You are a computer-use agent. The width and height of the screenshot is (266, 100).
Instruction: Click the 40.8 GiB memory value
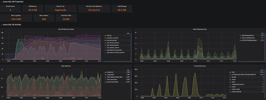33,10
